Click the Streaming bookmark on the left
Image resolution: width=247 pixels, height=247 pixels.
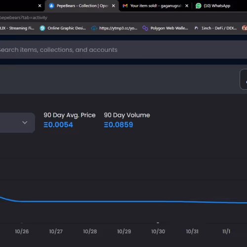pyautogui.click(x=17, y=28)
